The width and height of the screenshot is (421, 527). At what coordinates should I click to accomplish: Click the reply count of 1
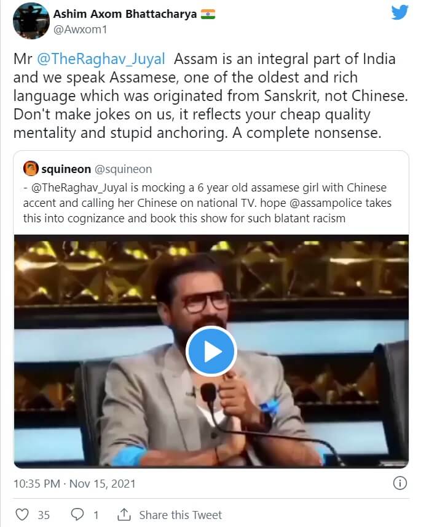click(x=96, y=515)
